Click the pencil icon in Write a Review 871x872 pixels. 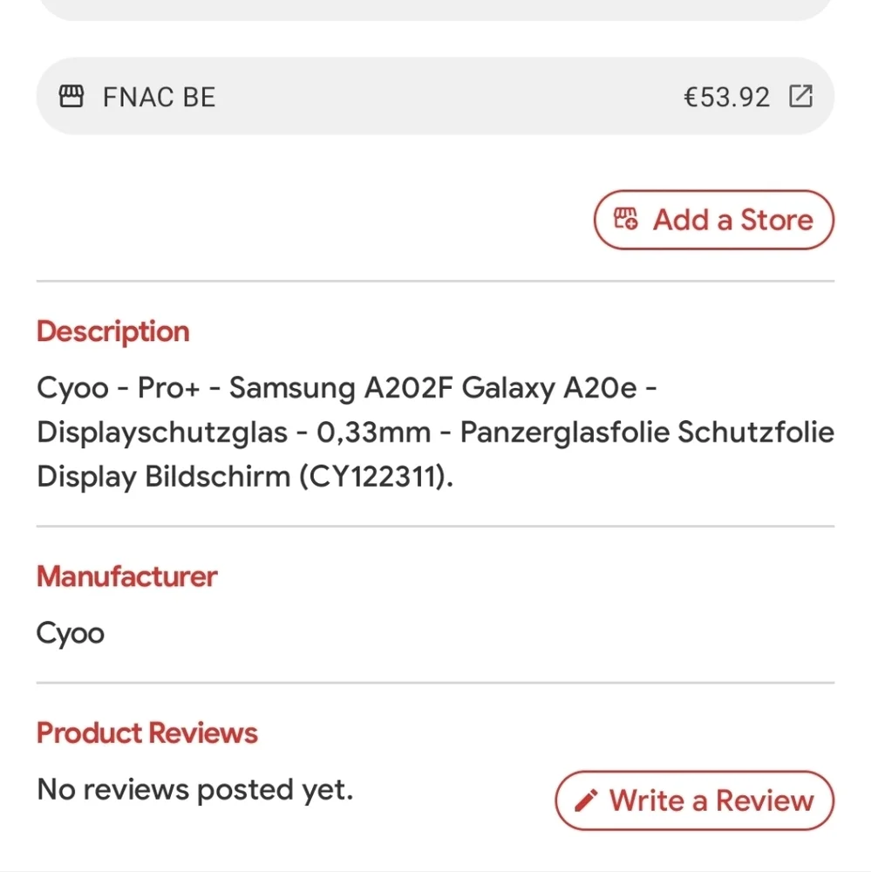click(586, 800)
